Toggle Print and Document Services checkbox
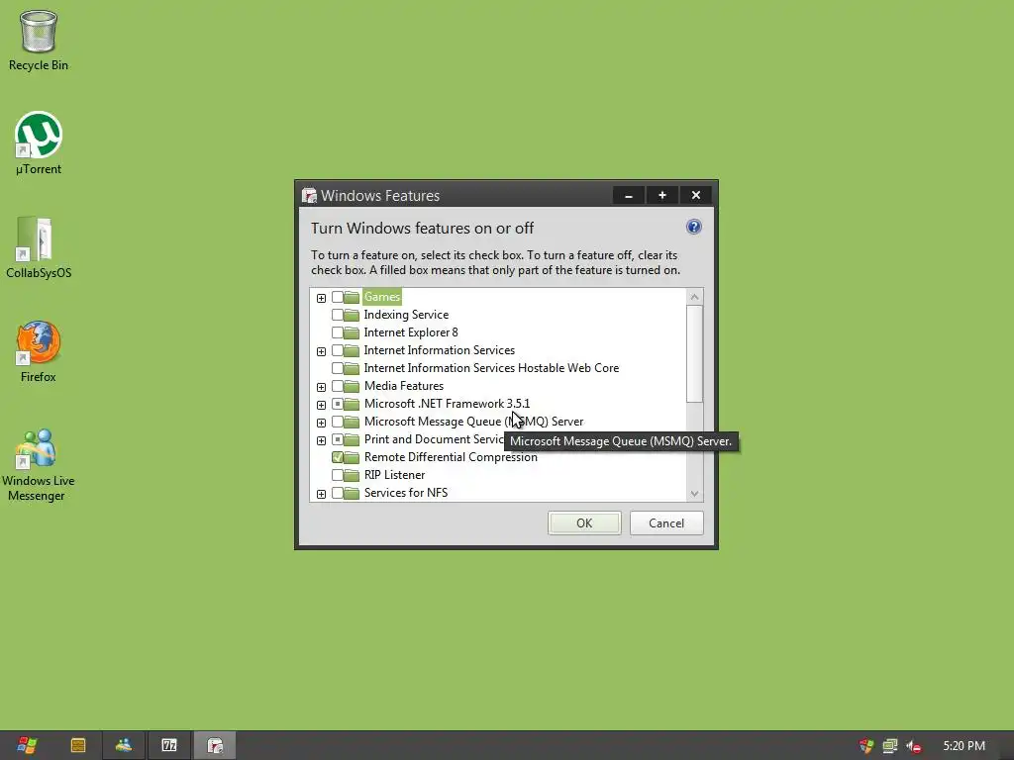This screenshot has height=760, width=1014. pos(337,439)
